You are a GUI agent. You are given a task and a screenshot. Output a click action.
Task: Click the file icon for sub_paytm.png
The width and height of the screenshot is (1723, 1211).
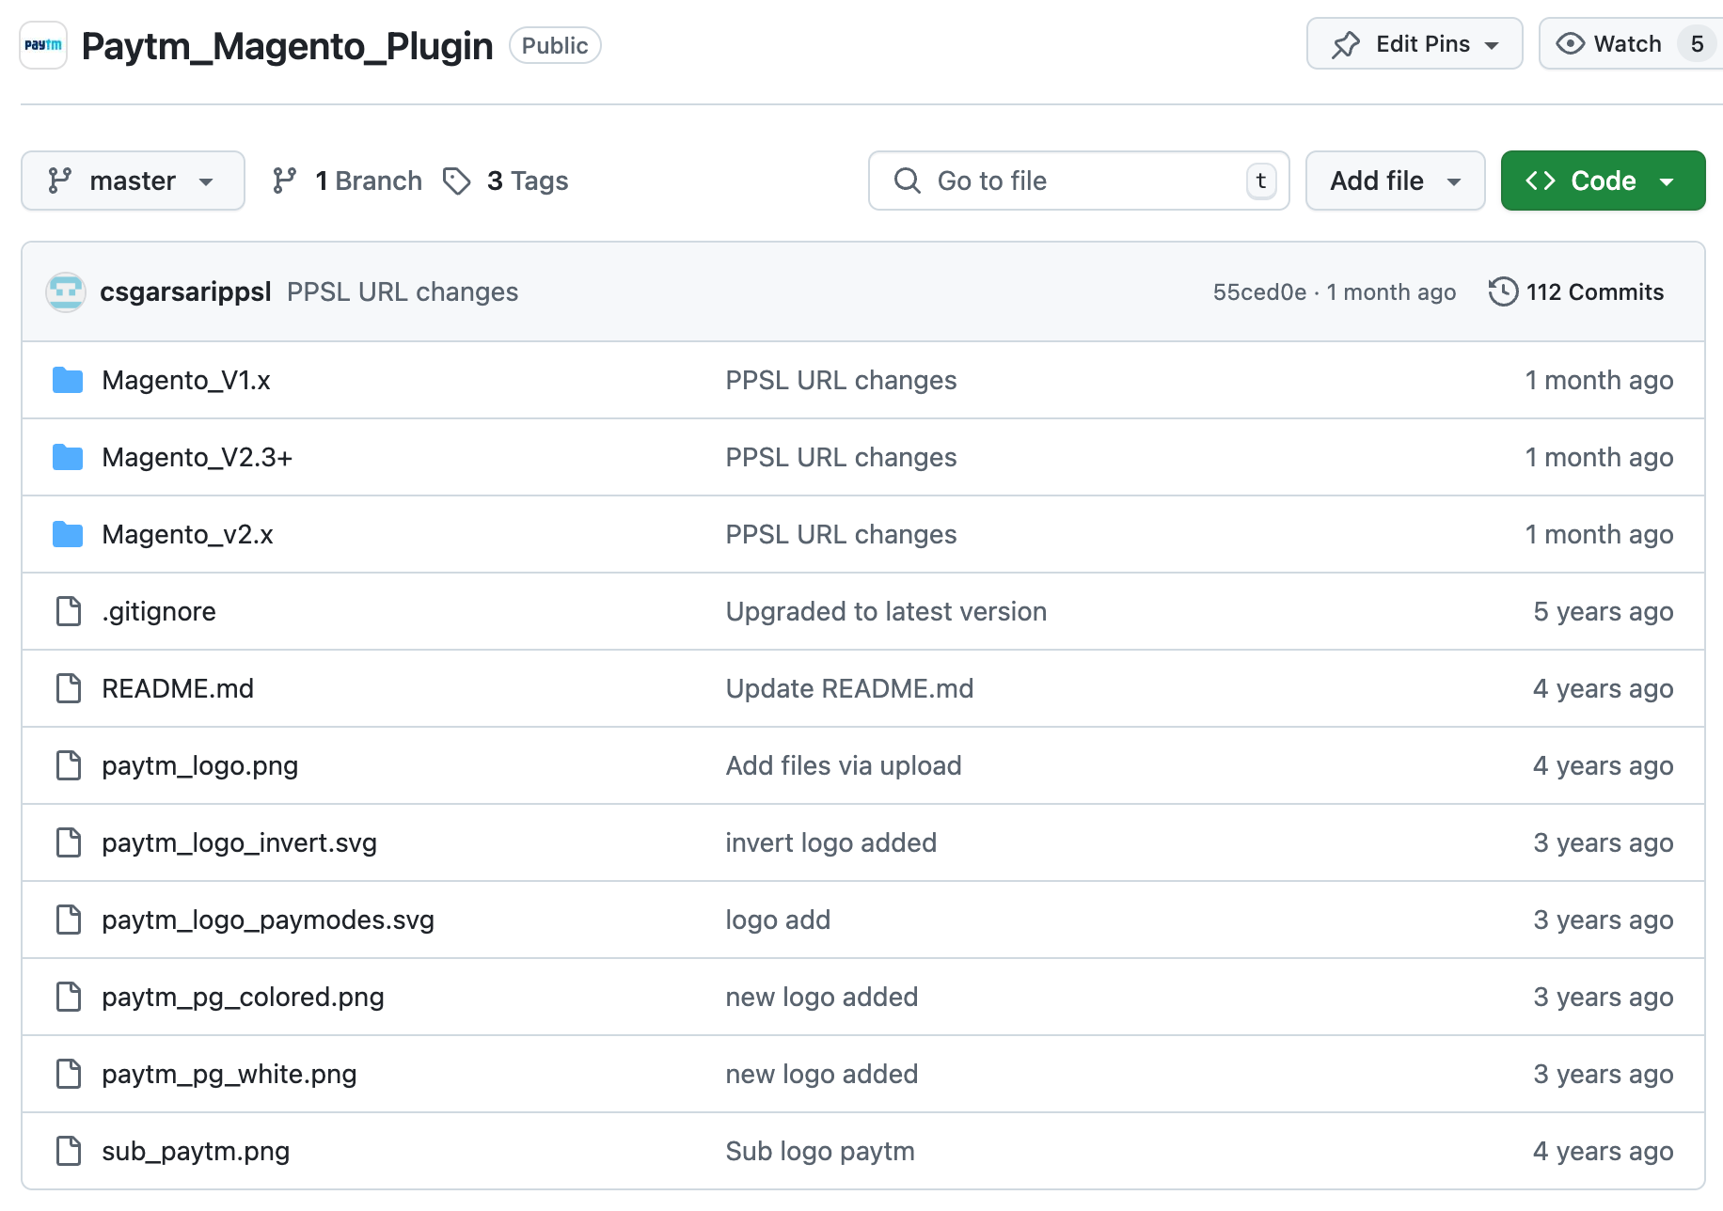pos(69,1151)
